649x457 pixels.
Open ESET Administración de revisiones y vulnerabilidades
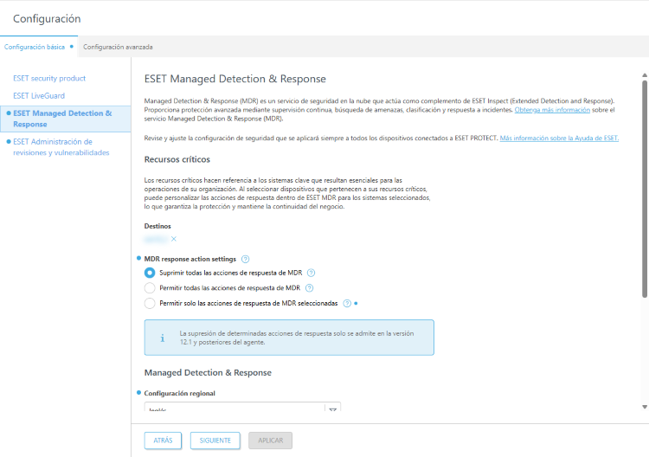pyautogui.click(x=61, y=146)
